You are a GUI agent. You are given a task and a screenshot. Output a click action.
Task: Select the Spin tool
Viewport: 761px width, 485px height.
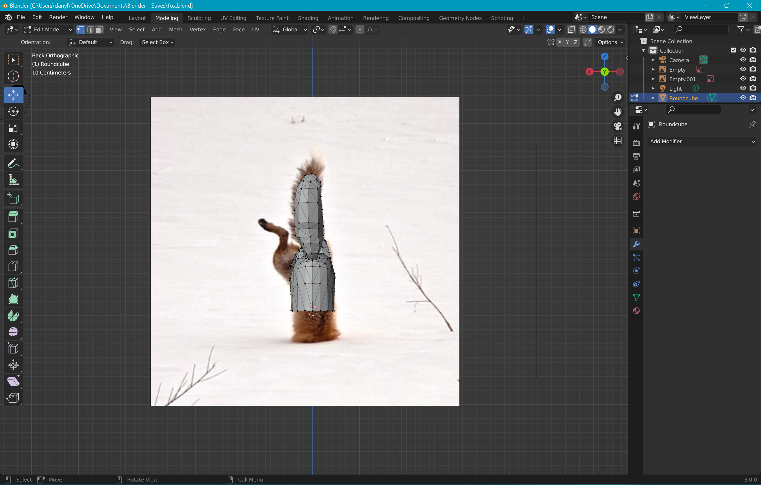[13, 316]
